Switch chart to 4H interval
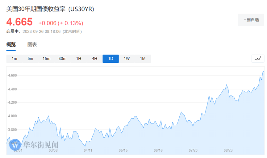Image resolution: width=267 pixels, height=158 pixels. click(x=94, y=59)
